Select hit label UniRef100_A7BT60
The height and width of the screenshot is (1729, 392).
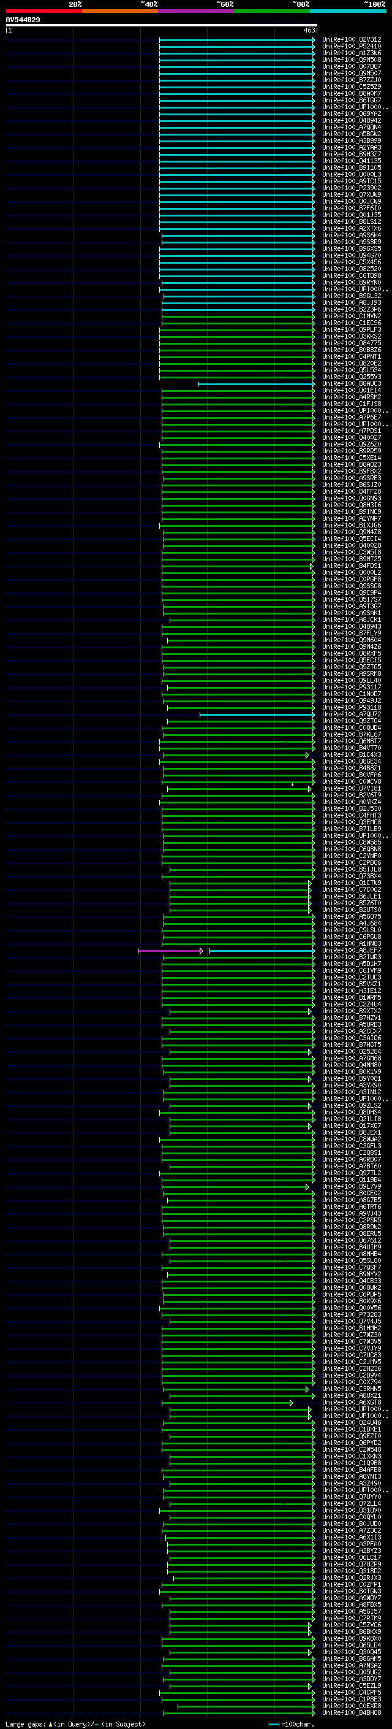352,1166
